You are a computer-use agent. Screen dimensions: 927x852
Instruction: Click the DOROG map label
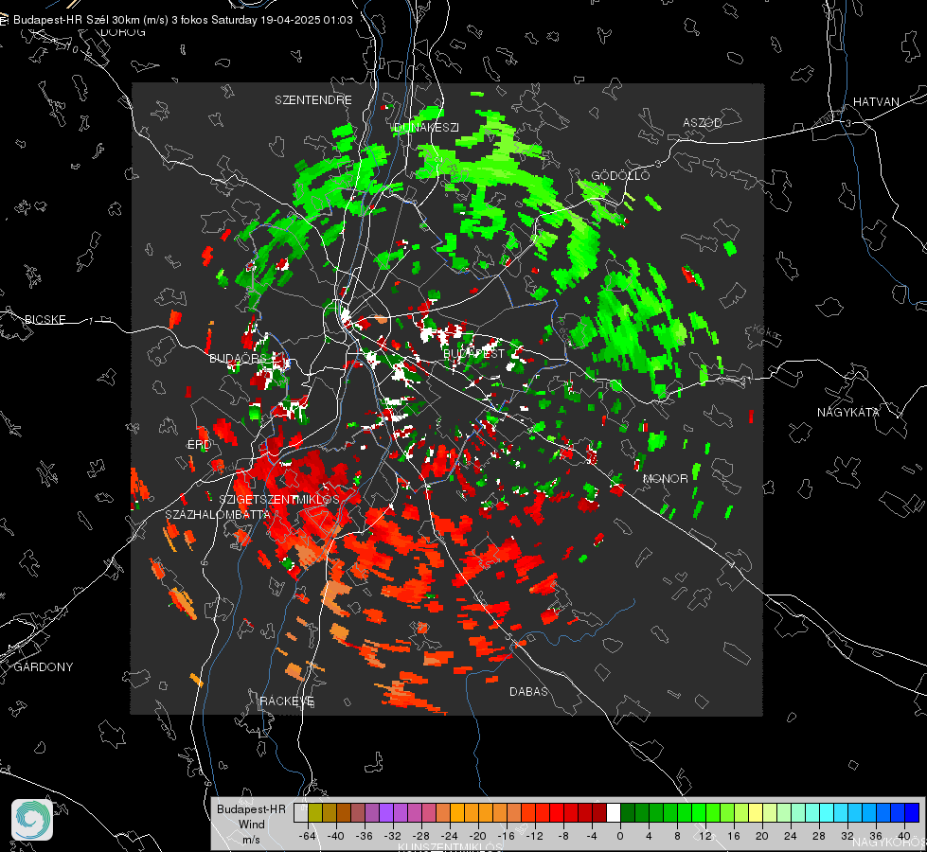123,32
